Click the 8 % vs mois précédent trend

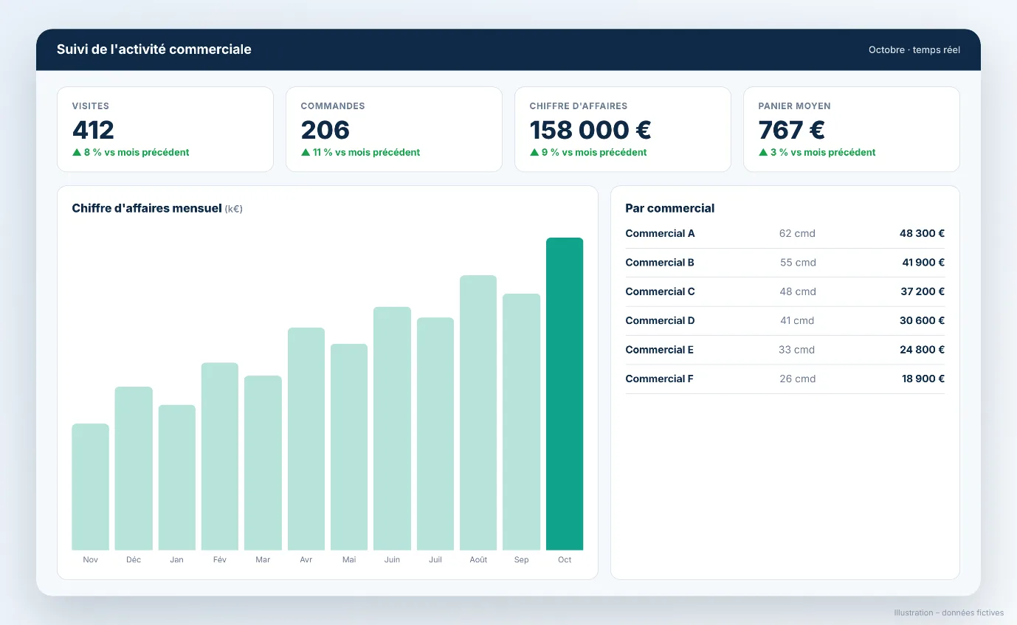(x=131, y=153)
